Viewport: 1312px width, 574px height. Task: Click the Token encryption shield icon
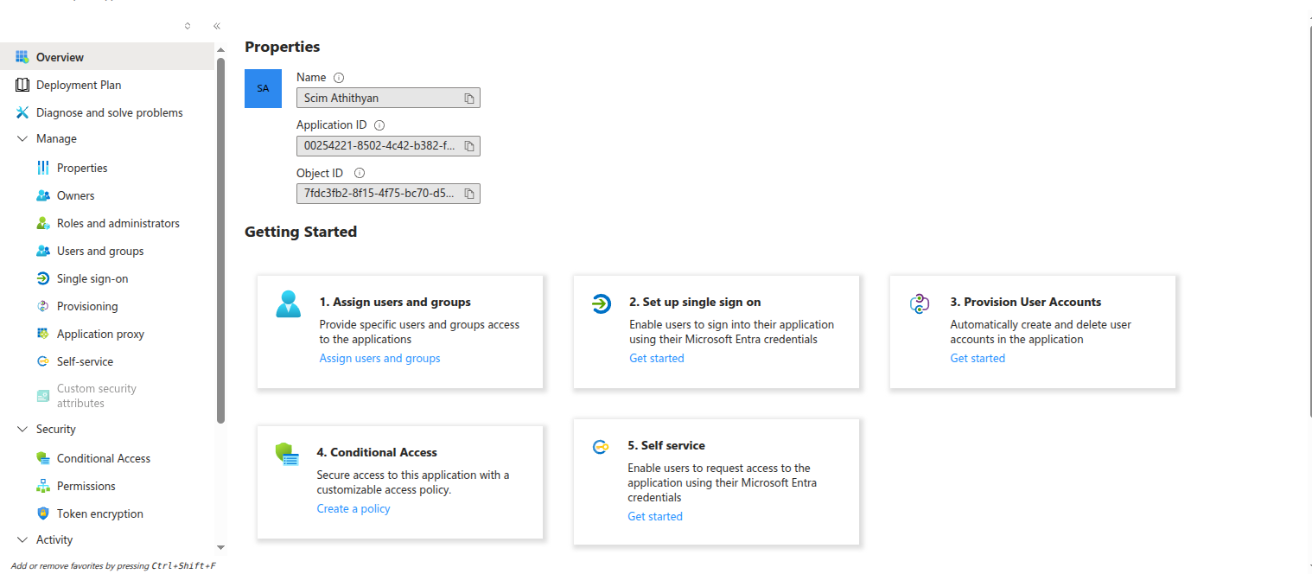click(x=43, y=513)
